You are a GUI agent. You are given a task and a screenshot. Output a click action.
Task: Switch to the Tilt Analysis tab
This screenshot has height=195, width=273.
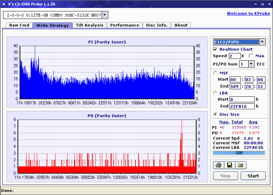point(89,25)
